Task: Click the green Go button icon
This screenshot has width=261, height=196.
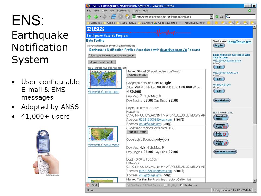Action: pyautogui.click(x=217, y=17)
